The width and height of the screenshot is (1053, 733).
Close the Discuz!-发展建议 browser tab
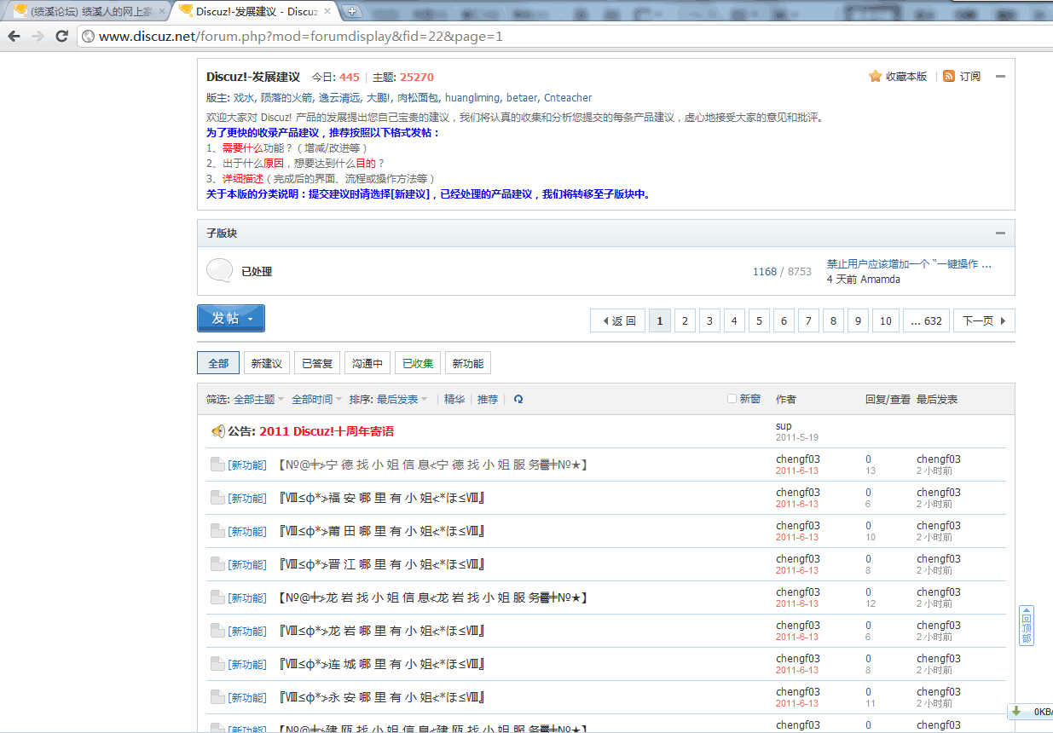(x=327, y=12)
